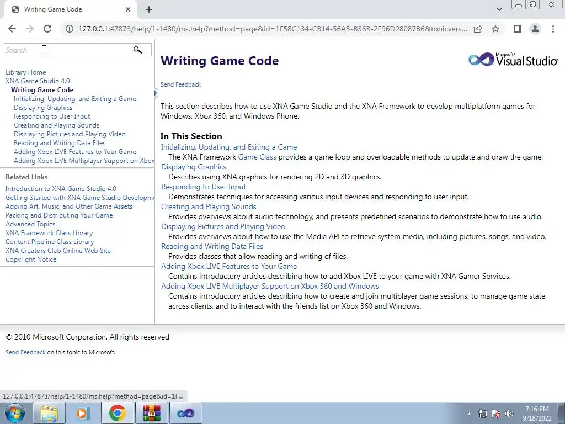Click the Action Center flag icon

496,414
